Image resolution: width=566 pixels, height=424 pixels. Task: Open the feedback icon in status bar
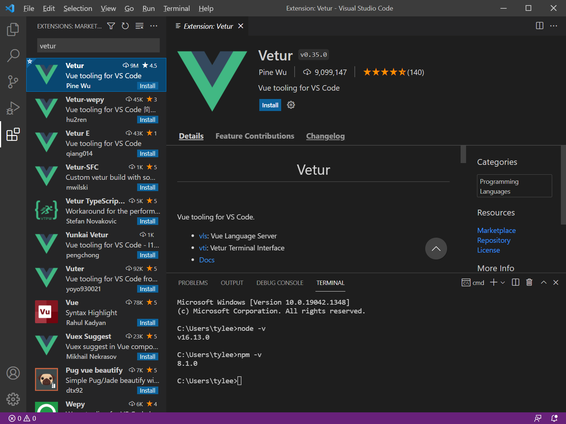click(x=538, y=418)
